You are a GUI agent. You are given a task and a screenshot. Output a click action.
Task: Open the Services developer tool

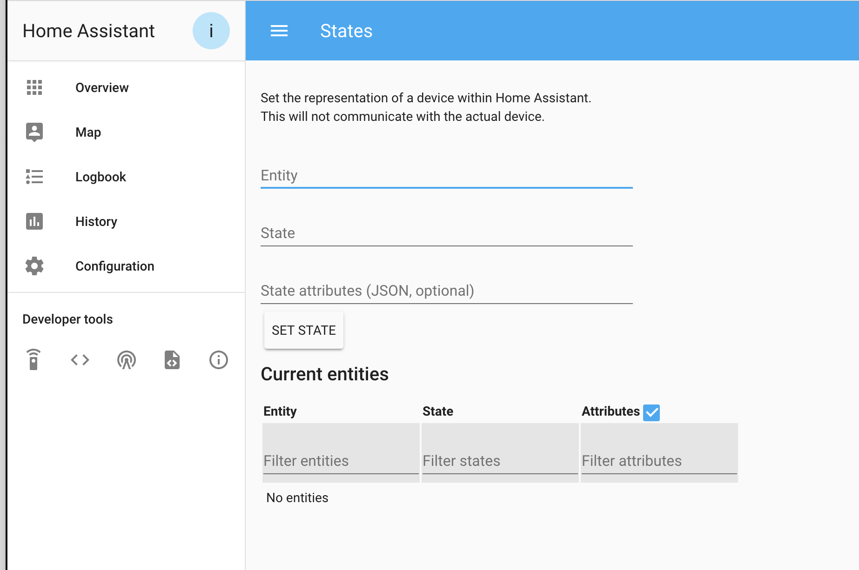click(34, 359)
